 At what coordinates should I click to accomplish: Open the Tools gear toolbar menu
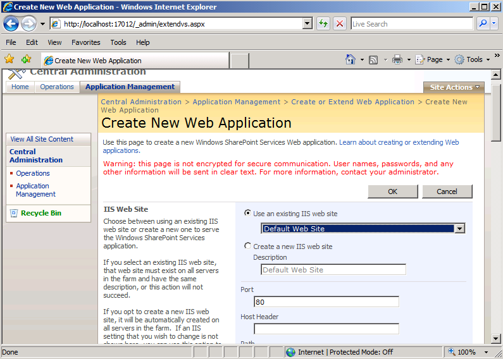click(x=472, y=59)
